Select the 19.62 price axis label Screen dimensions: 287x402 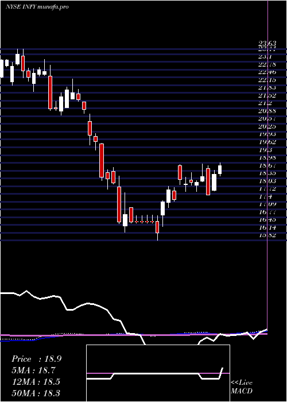click(267, 142)
